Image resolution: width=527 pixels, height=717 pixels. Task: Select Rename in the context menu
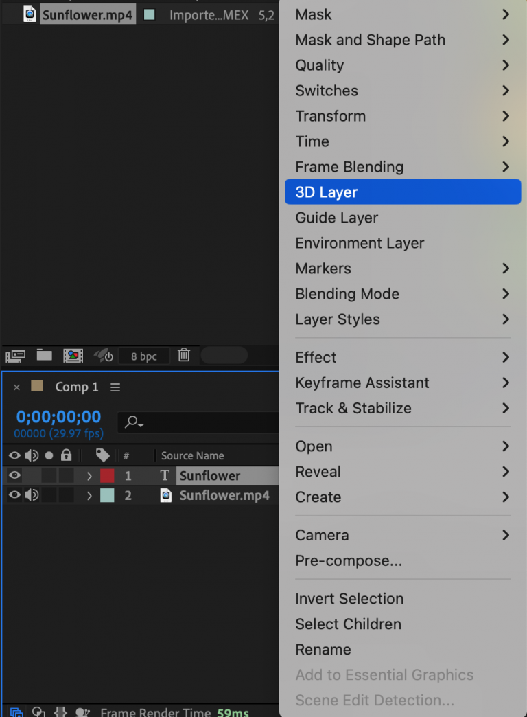click(x=323, y=649)
